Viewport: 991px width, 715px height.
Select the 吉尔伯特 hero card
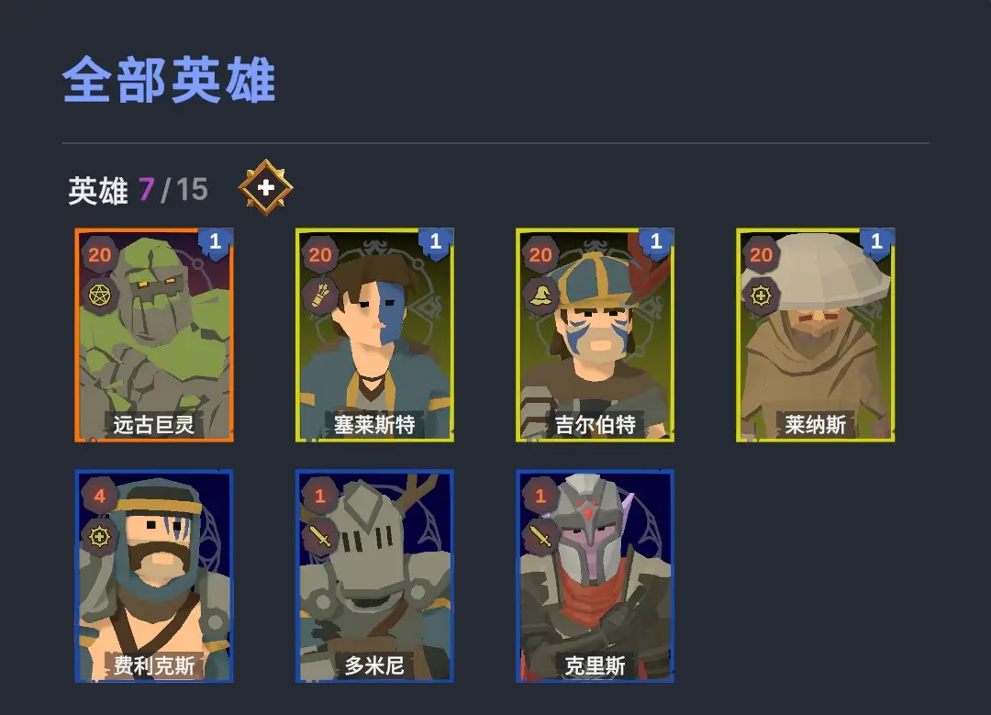point(595,335)
